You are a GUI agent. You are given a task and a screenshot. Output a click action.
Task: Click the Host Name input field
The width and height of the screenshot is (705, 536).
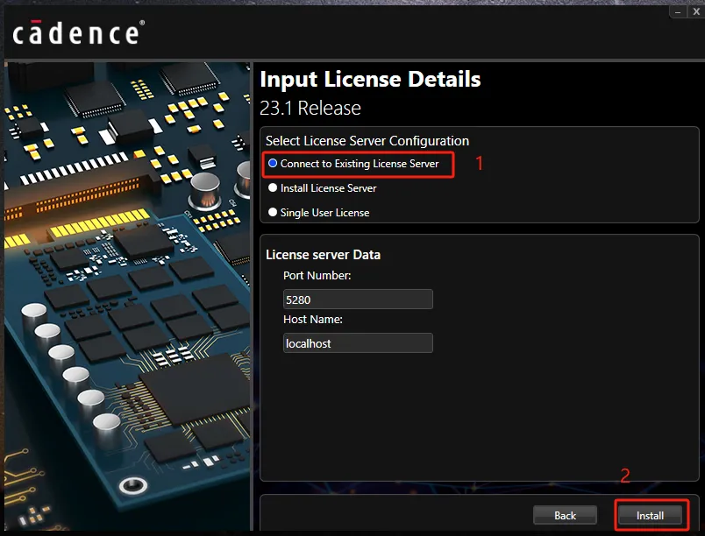click(x=358, y=343)
